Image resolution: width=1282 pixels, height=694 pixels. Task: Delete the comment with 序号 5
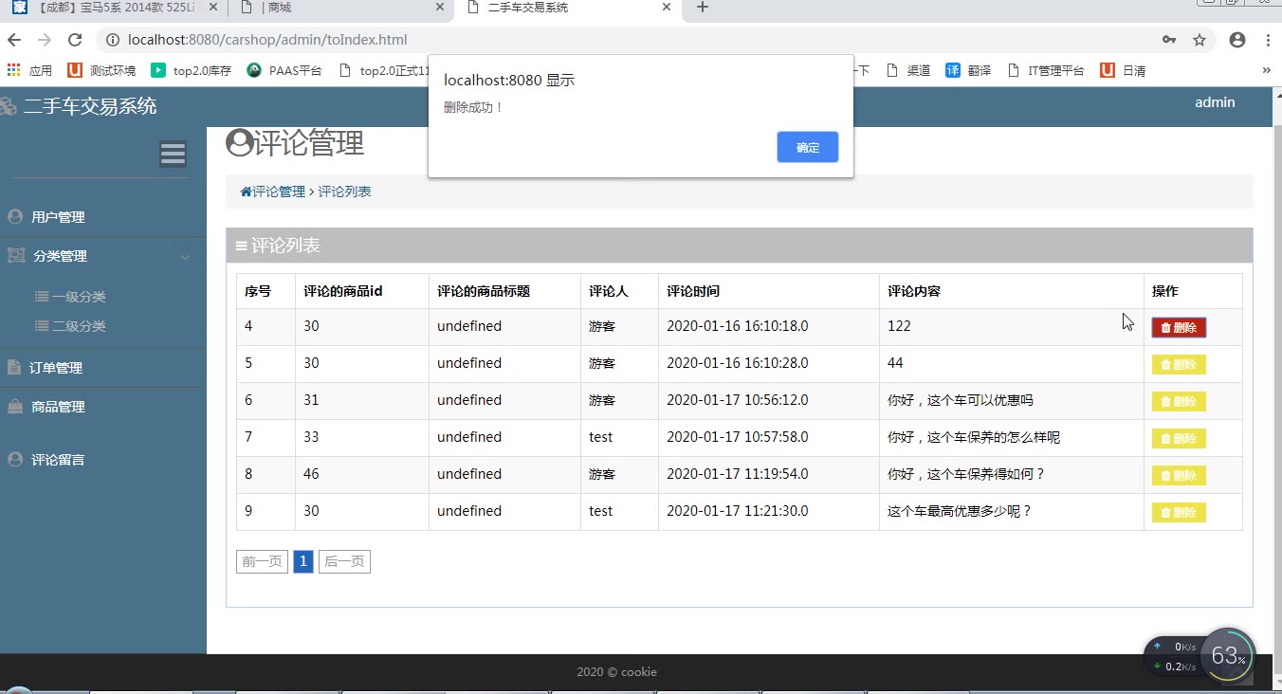coord(1179,364)
